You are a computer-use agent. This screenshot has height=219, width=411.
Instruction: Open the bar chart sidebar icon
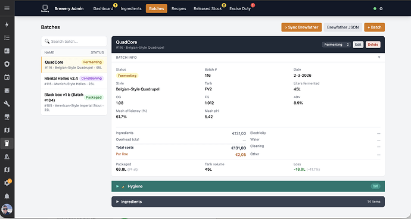tap(7, 51)
